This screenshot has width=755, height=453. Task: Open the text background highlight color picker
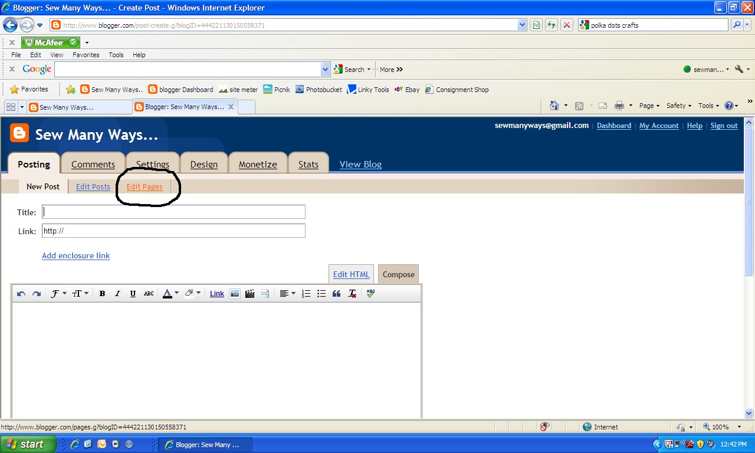pos(192,294)
